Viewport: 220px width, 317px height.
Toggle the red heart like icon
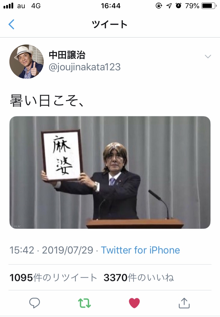[x=134, y=303]
